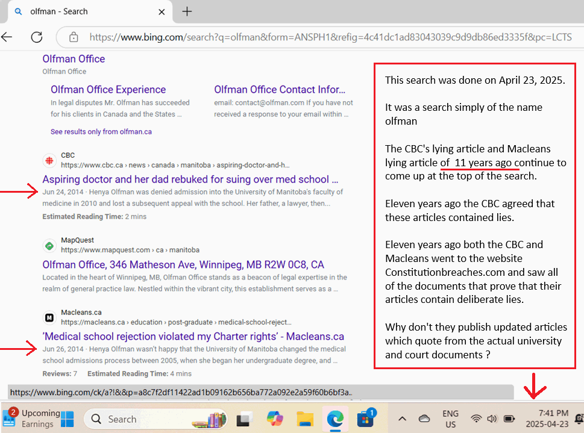The image size is (584, 433).
Task: Close the olfman - Search tab
Action: click(162, 12)
